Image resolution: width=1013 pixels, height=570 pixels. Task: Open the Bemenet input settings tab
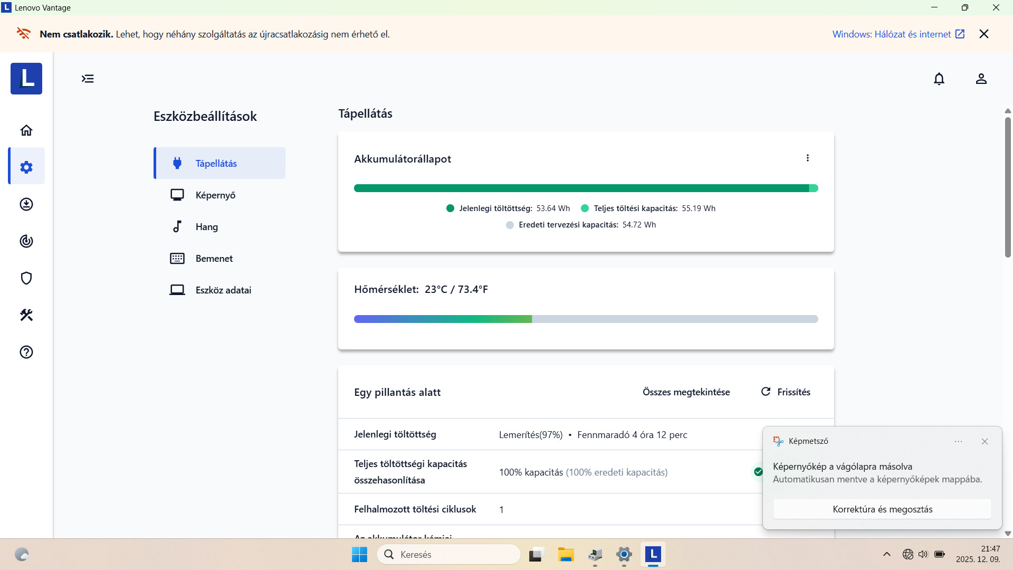click(214, 259)
